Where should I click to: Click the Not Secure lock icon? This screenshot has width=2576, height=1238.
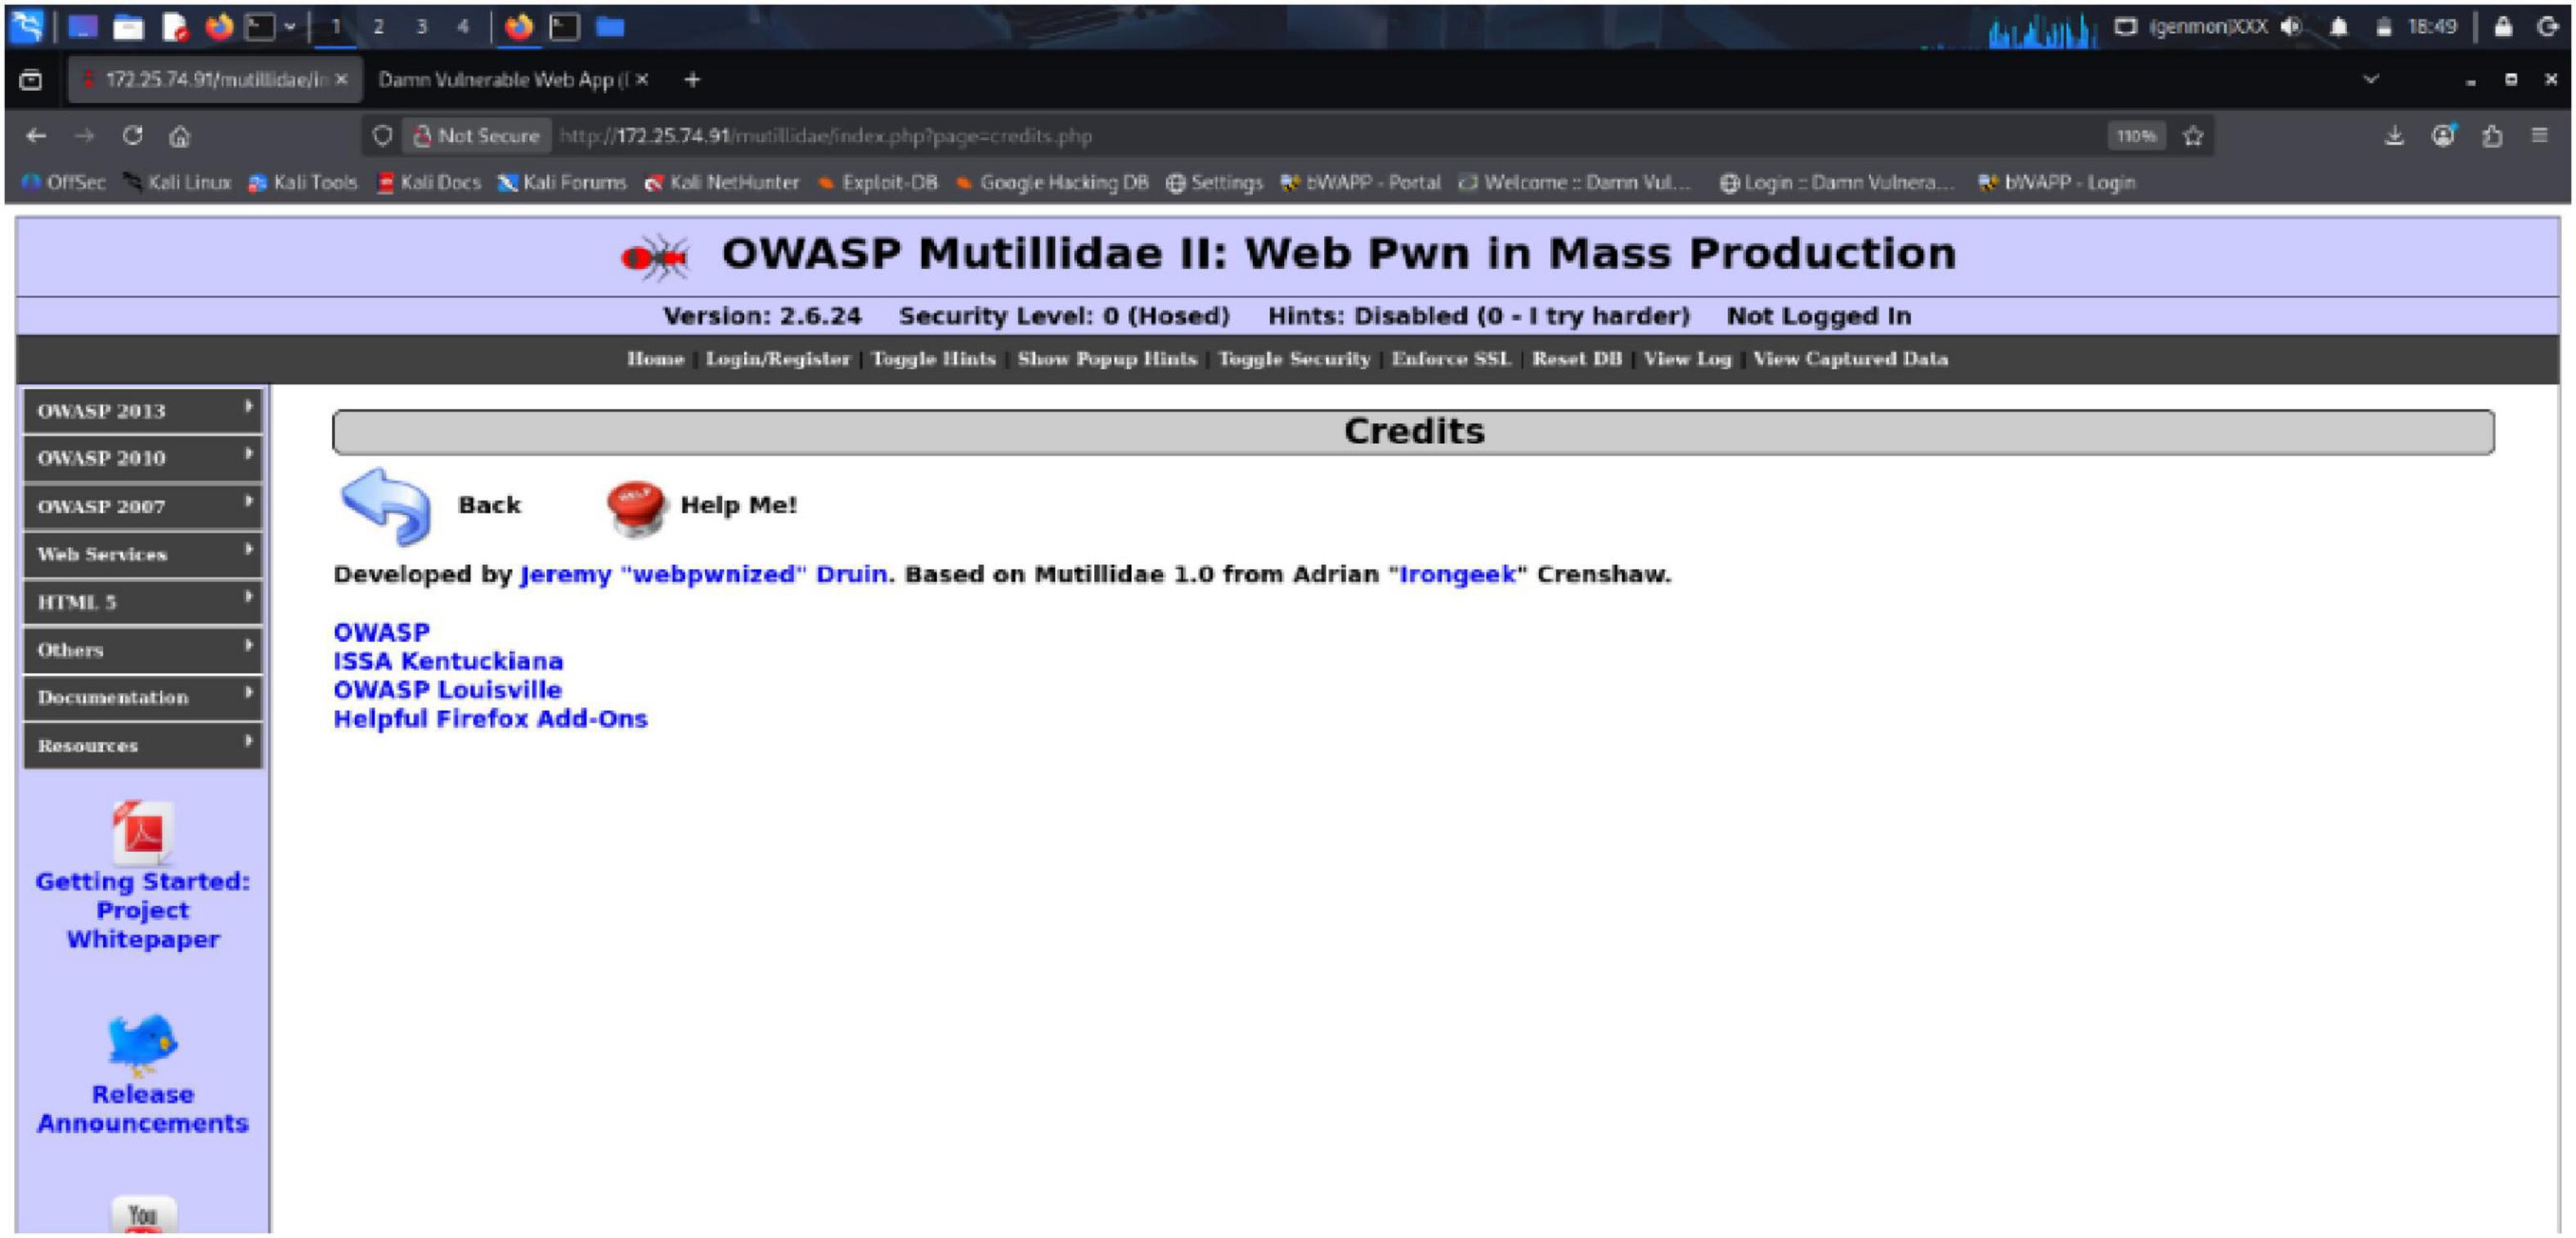tap(422, 136)
